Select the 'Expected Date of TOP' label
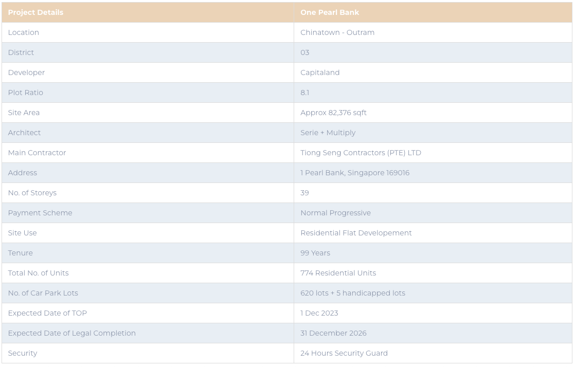The image size is (575, 367). tap(47, 313)
